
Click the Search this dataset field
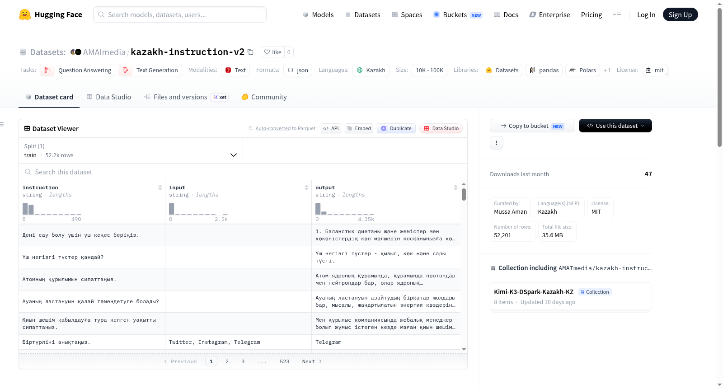coord(243,172)
